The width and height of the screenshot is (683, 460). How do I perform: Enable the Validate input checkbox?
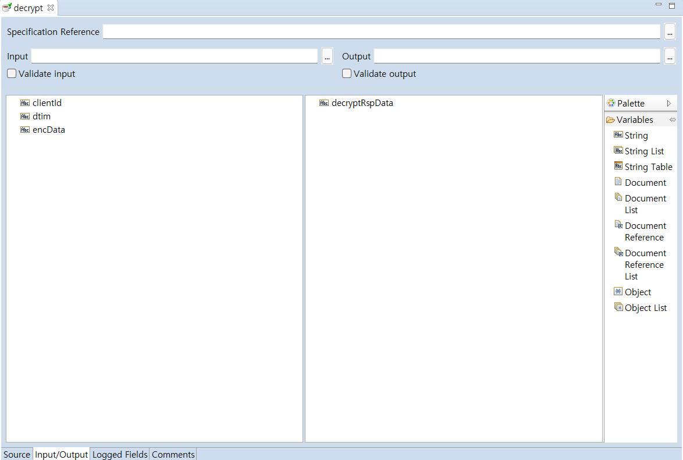point(12,74)
